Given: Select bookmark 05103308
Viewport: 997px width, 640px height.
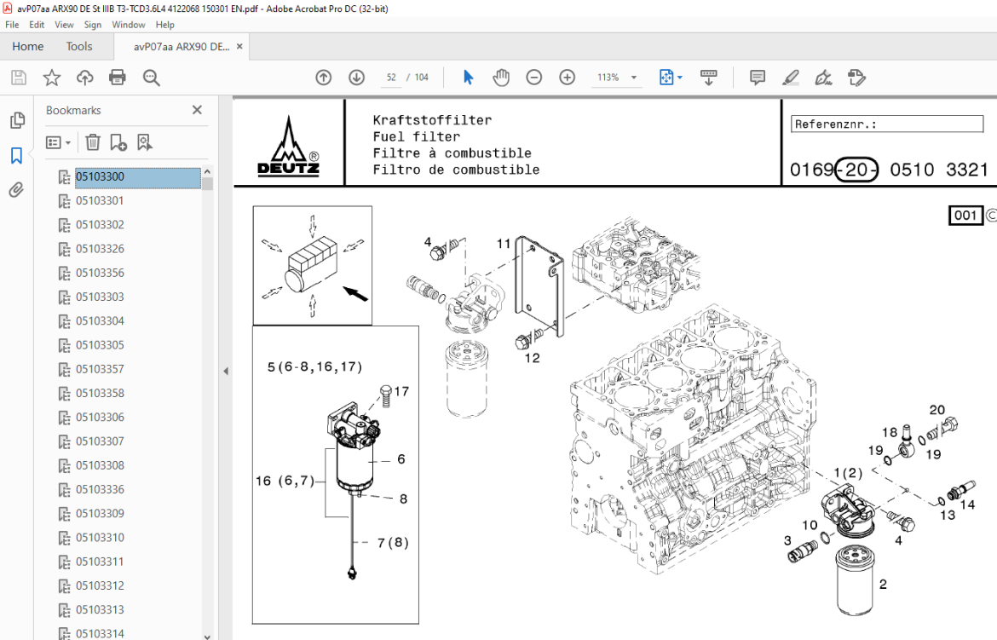Looking at the screenshot, I should (100, 465).
